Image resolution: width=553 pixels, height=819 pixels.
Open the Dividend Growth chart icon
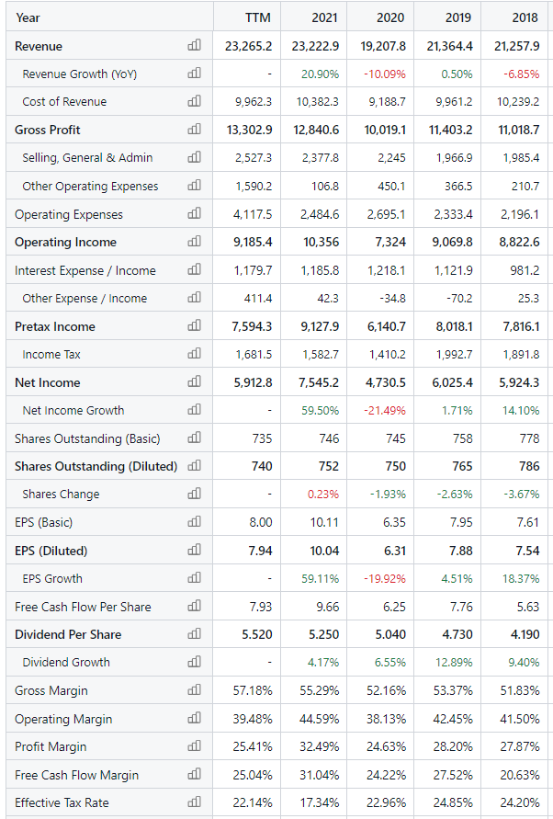click(194, 661)
